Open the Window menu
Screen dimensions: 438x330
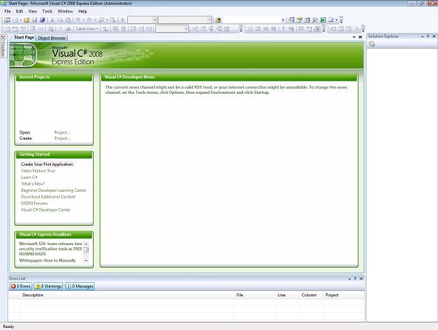[66, 12]
